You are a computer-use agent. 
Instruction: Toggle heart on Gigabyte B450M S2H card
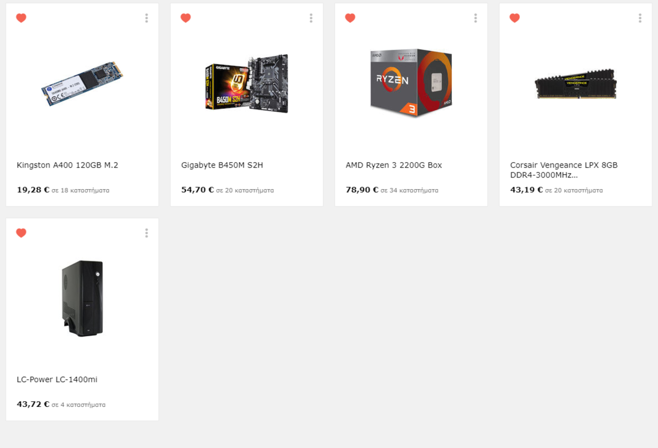[186, 18]
